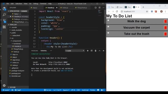
Task: Click the Prettier status bar item
Action: [93, 90]
